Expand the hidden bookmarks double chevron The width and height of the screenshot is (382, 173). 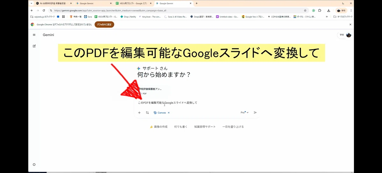(x=327, y=16)
